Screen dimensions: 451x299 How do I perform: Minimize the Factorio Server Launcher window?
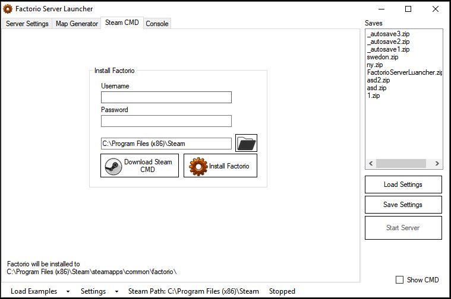pos(381,9)
